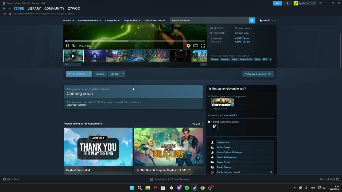Screen dimensions: 342x192
Task: Open the View your Wishlist link
Action: pos(76,105)
